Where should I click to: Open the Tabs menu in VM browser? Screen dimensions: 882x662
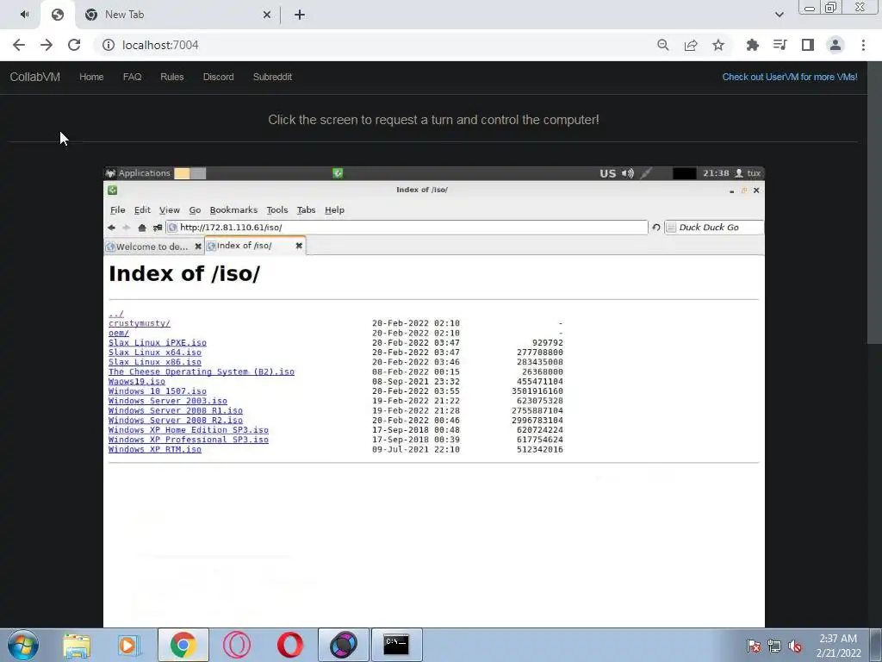tap(306, 210)
